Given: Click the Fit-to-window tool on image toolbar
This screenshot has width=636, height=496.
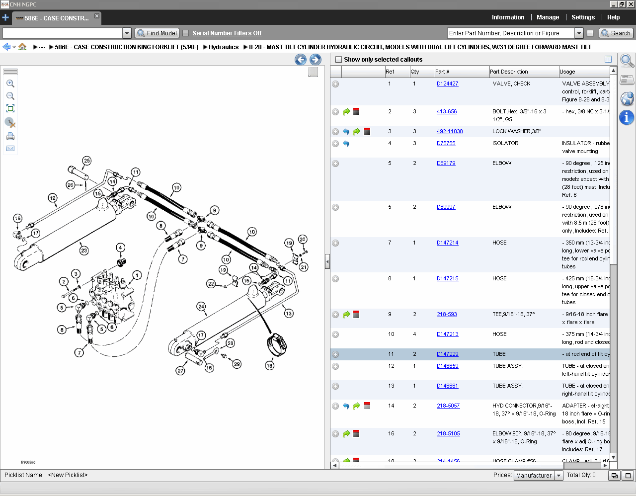Looking at the screenshot, I should click(x=10, y=108).
